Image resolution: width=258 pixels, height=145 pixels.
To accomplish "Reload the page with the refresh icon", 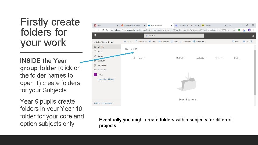I will click(x=103, y=30).
